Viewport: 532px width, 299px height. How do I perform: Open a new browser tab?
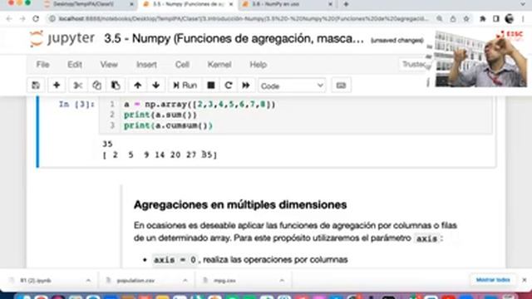pyautogui.click(x=346, y=4)
